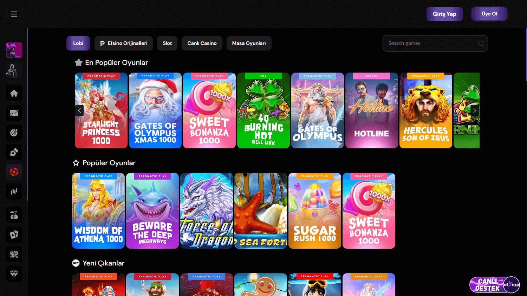Open the cherries slots icon in sidebar
Viewport: 527px width, 296px height.
coord(14,215)
